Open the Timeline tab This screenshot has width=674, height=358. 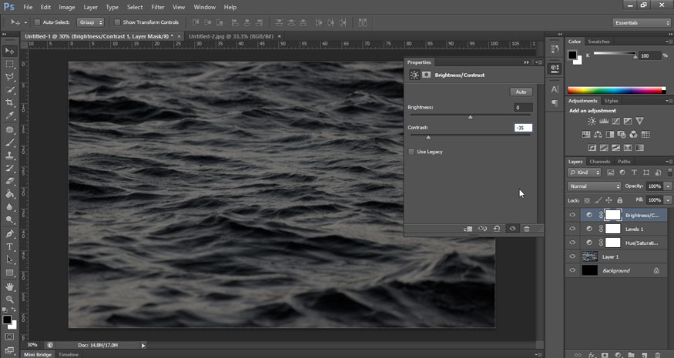click(69, 355)
